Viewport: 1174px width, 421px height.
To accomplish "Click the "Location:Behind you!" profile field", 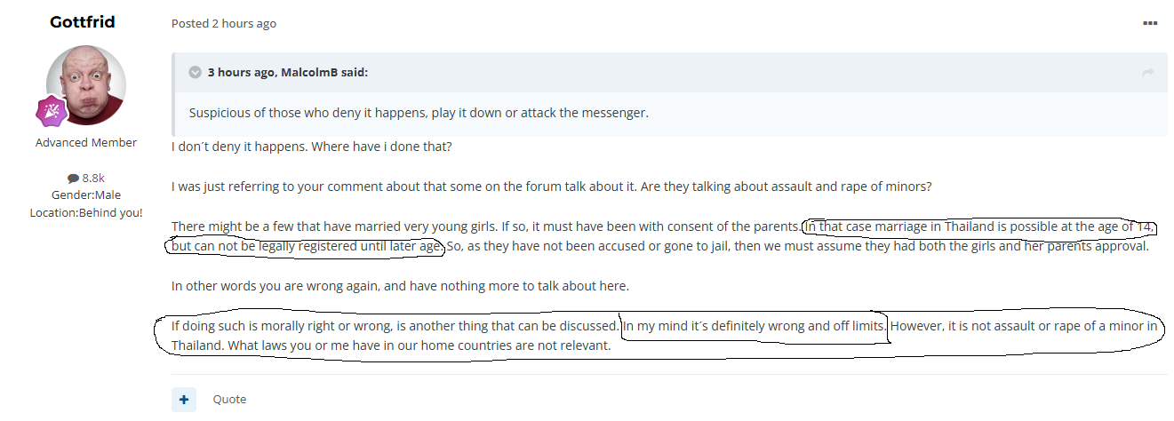I will pyautogui.click(x=86, y=212).
